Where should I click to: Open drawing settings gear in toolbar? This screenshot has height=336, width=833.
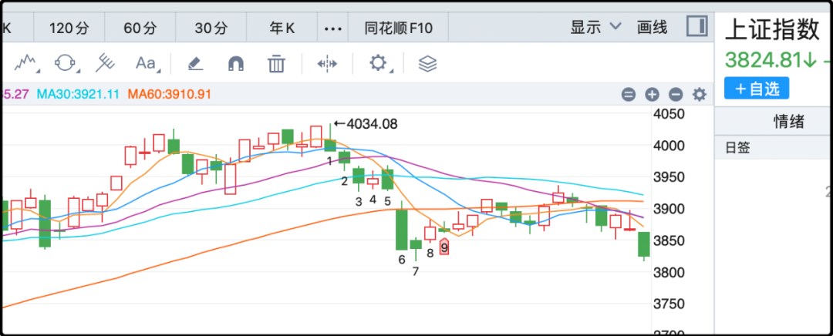379,63
